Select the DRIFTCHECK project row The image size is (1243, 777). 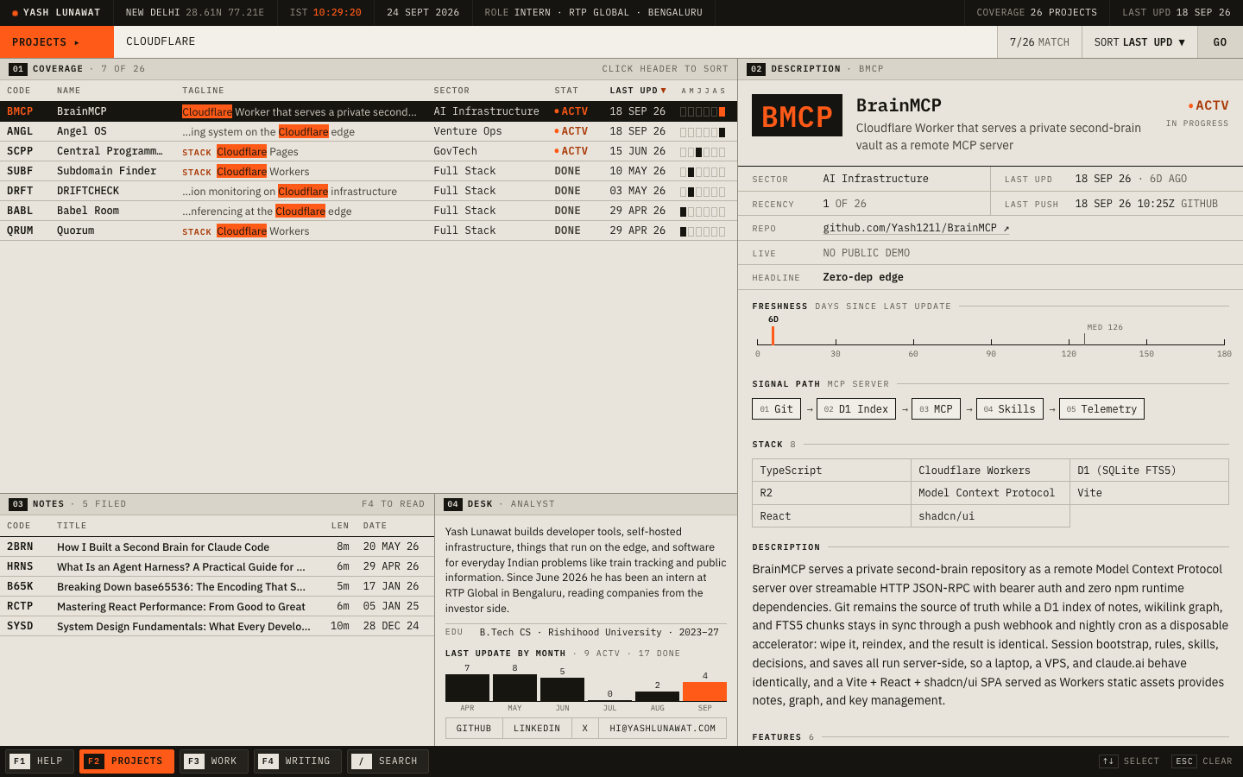pyautogui.click(x=369, y=191)
